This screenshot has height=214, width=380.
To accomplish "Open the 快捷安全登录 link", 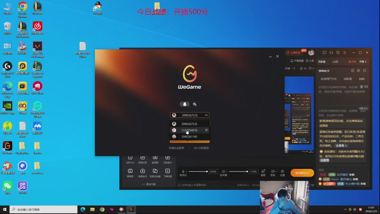I will point(176,148).
